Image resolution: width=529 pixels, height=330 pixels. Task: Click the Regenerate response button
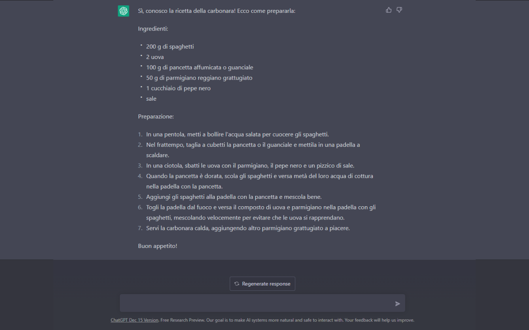[x=262, y=284]
